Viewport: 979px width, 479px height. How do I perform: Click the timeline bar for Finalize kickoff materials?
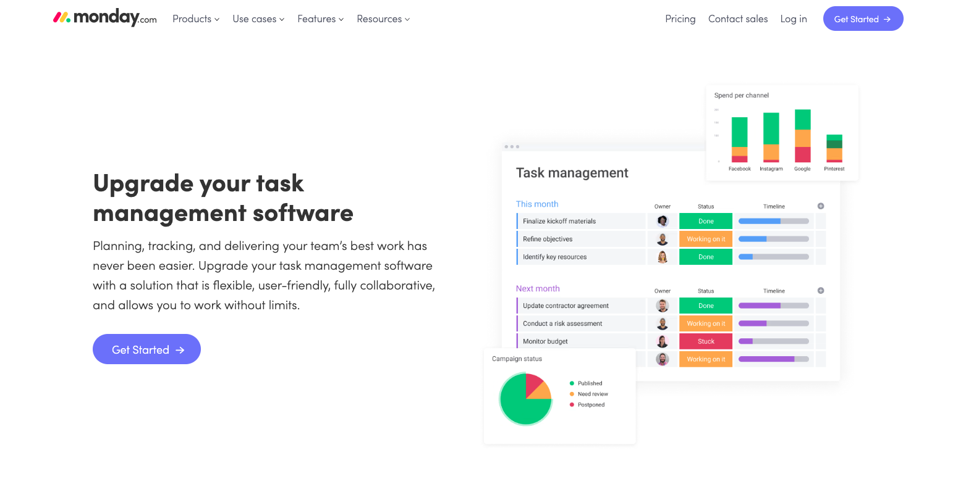(774, 221)
